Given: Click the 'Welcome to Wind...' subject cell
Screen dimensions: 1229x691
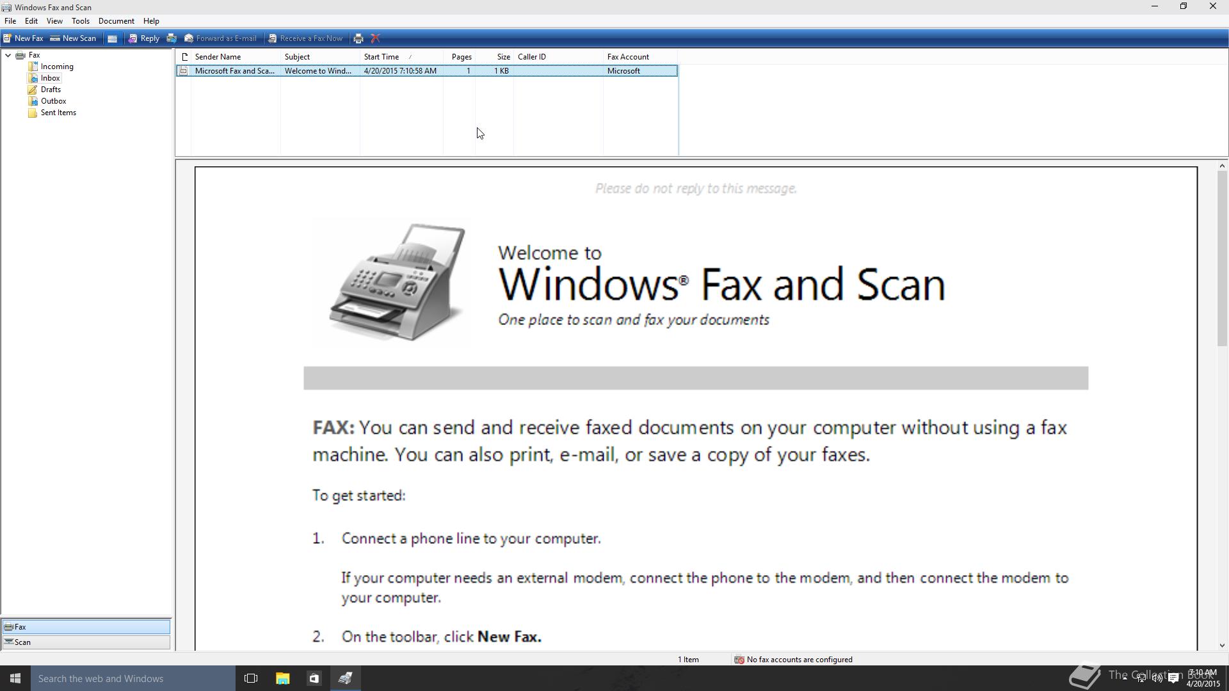Looking at the screenshot, I should pyautogui.click(x=318, y=71).
